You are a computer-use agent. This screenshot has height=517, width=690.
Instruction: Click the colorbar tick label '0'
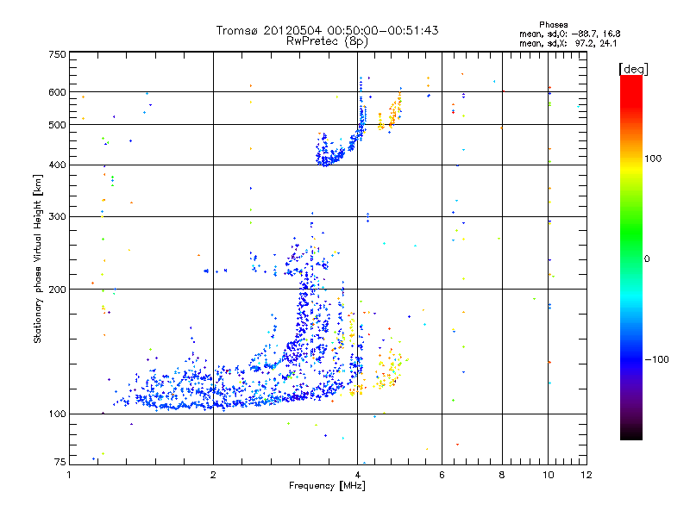tap(647, 258)
